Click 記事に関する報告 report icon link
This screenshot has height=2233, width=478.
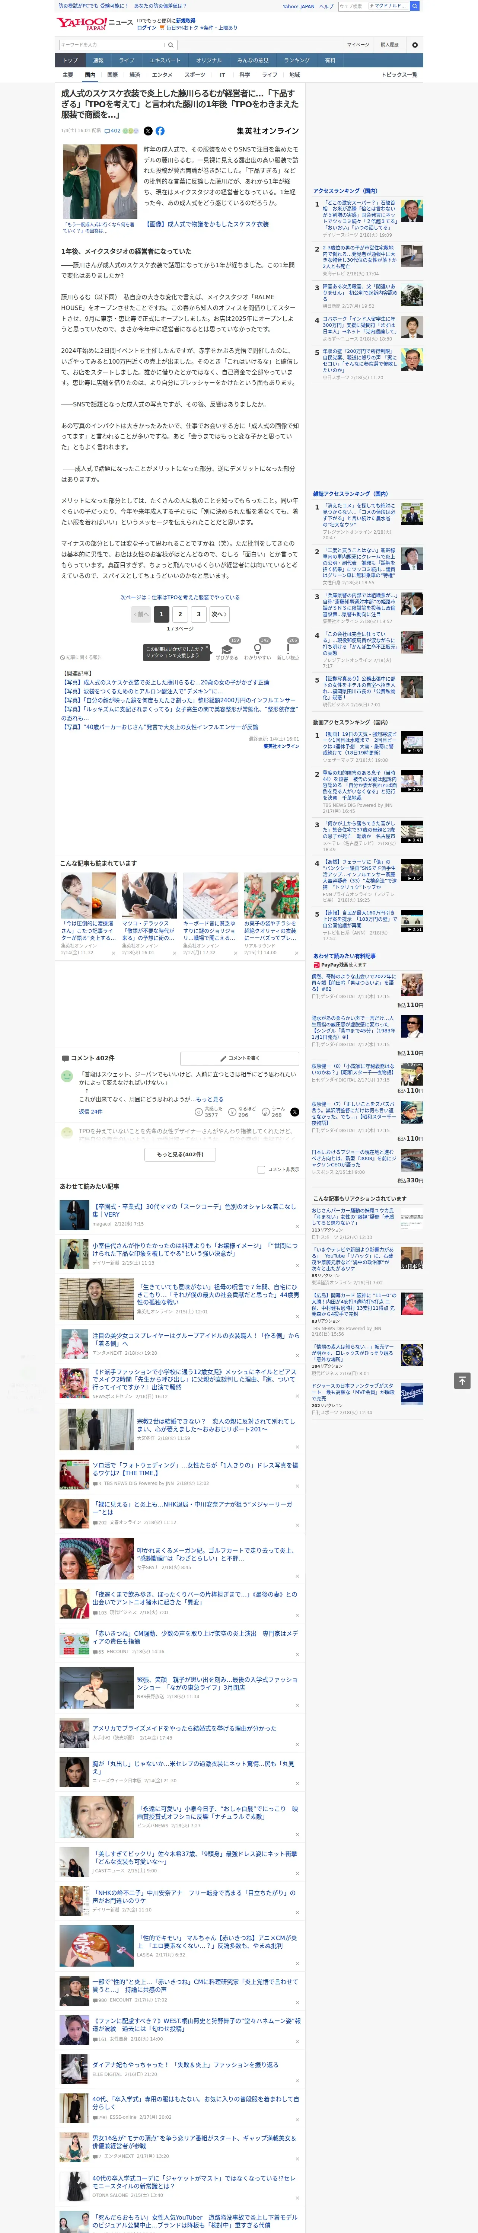pos(81,657)
